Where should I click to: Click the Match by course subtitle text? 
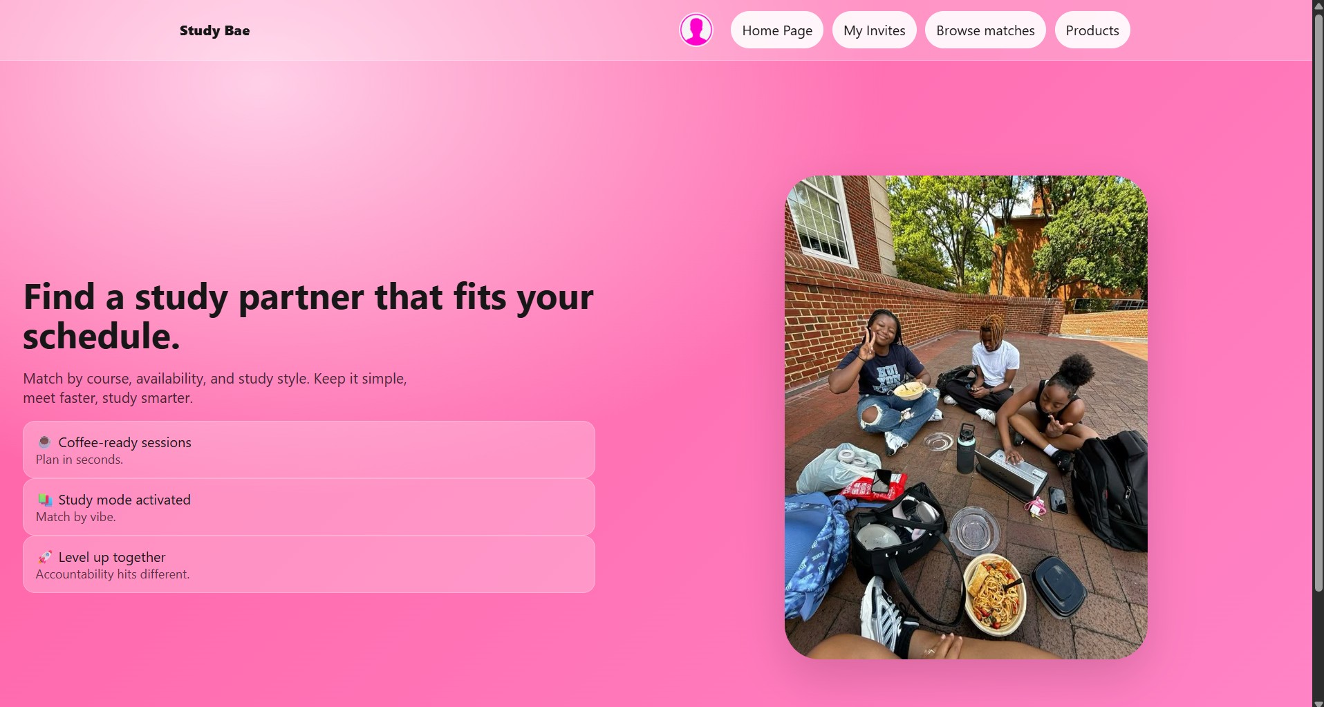point(215,388)
